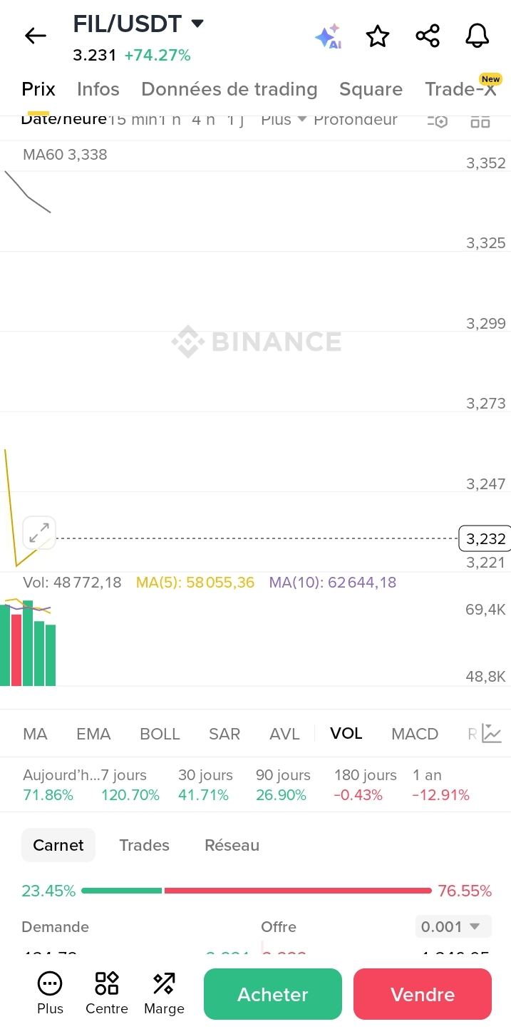
Task: Open the Centre grid icon
Action: (107, 993)
